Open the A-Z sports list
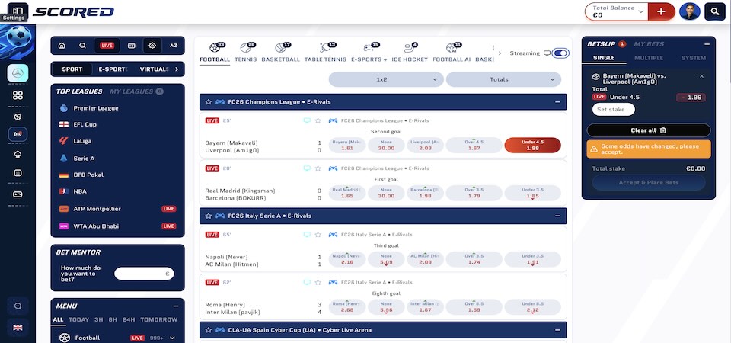This screenshot has width=731, height=343. (174, 46)
